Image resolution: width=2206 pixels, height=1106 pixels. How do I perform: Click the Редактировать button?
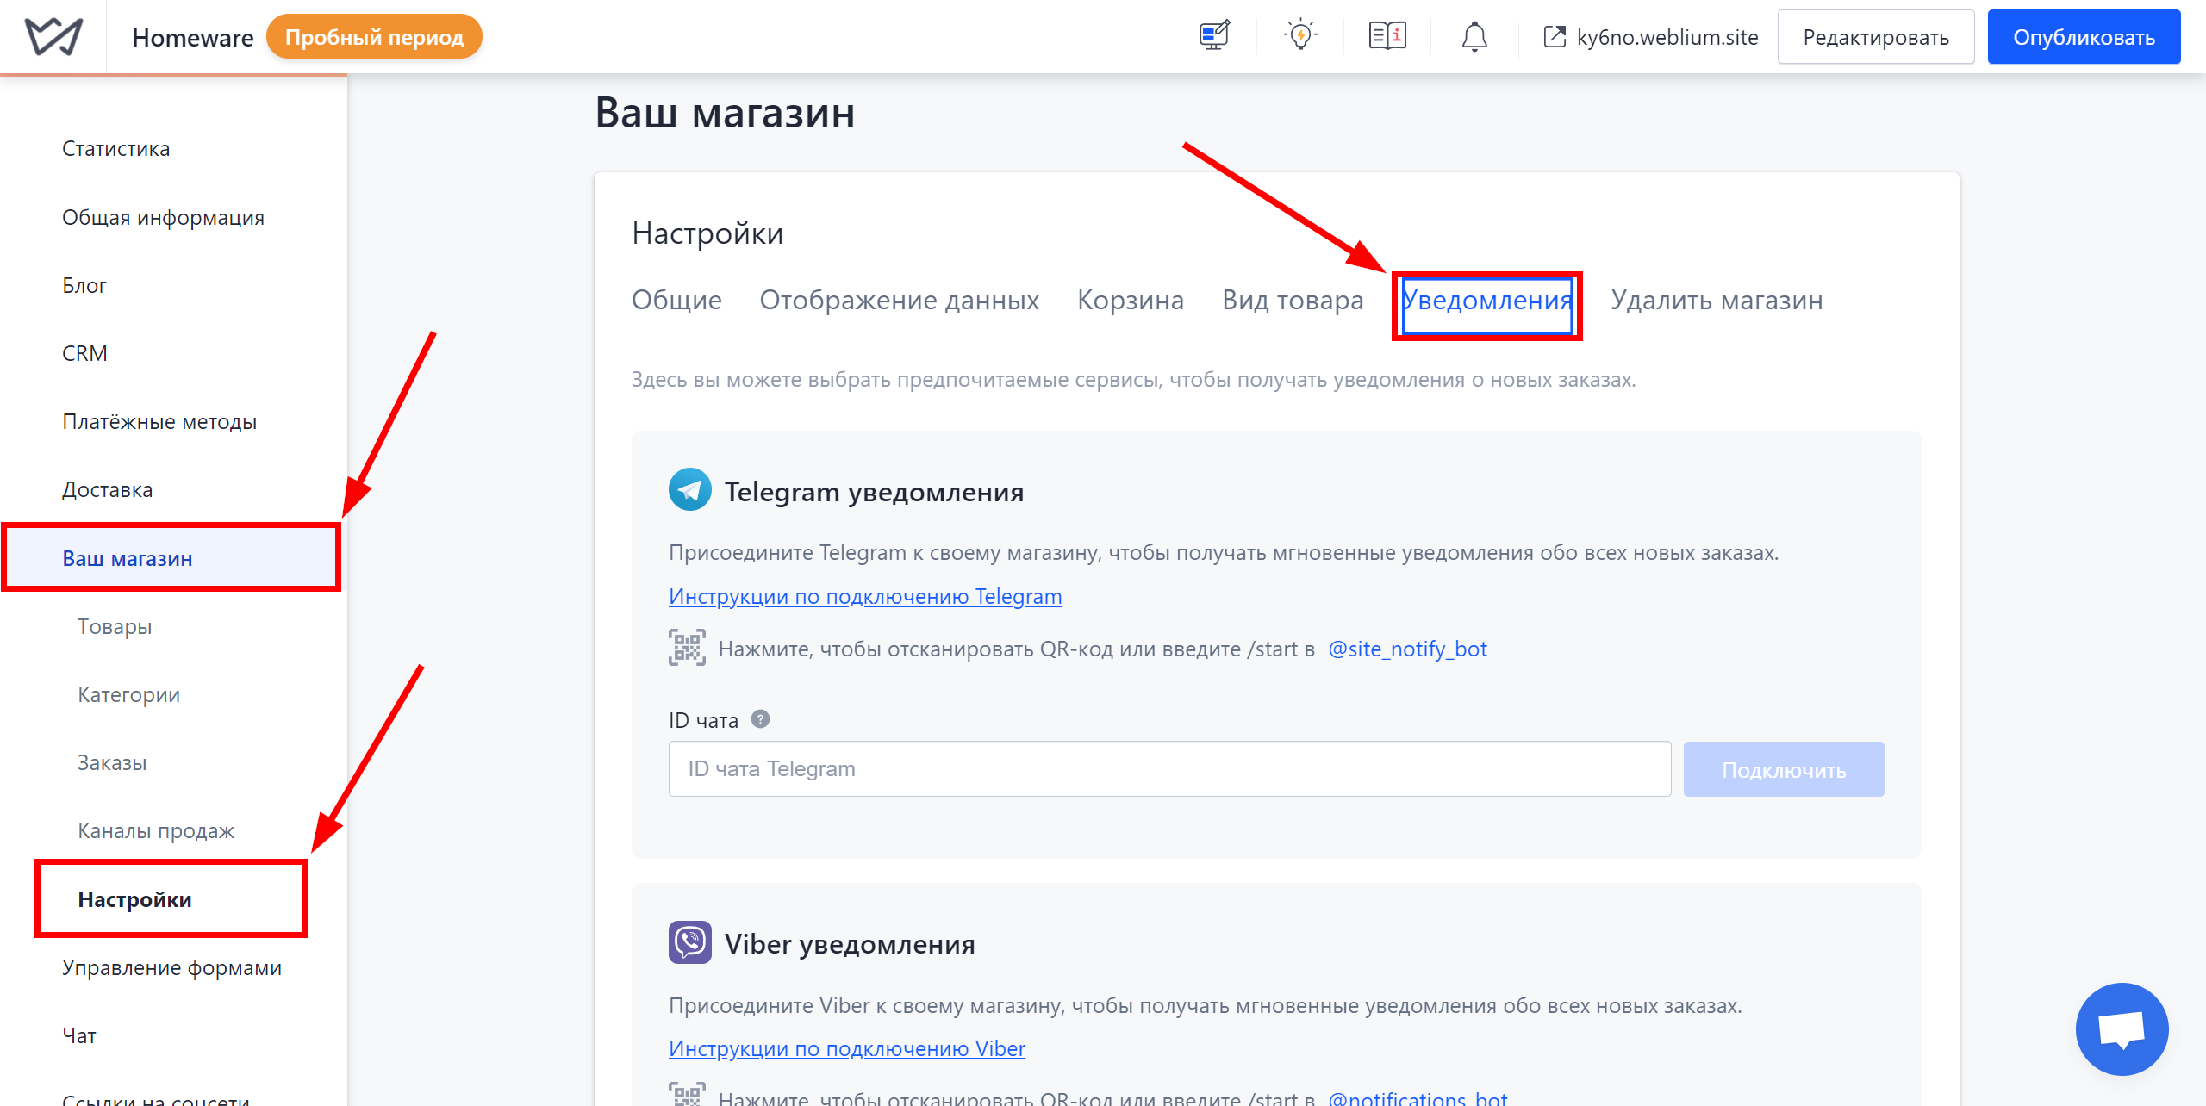tap(1876, 37)
